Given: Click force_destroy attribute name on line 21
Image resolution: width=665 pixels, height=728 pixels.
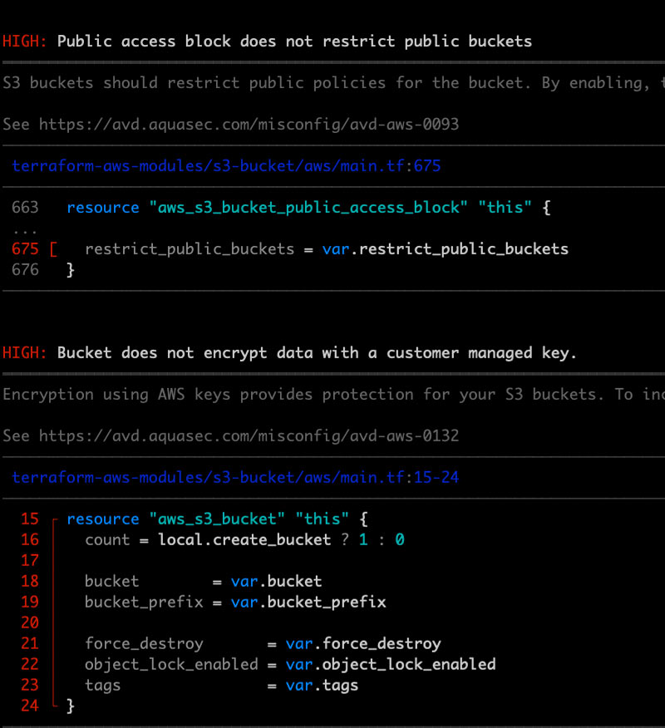Looking at the screenshot, I should [x=144, y=644].
